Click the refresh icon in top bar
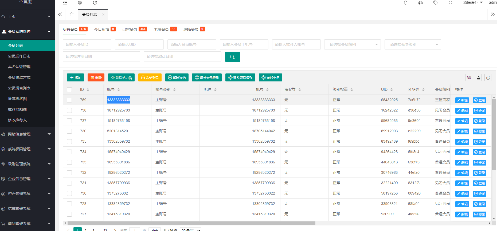 (x=95, y=3)
